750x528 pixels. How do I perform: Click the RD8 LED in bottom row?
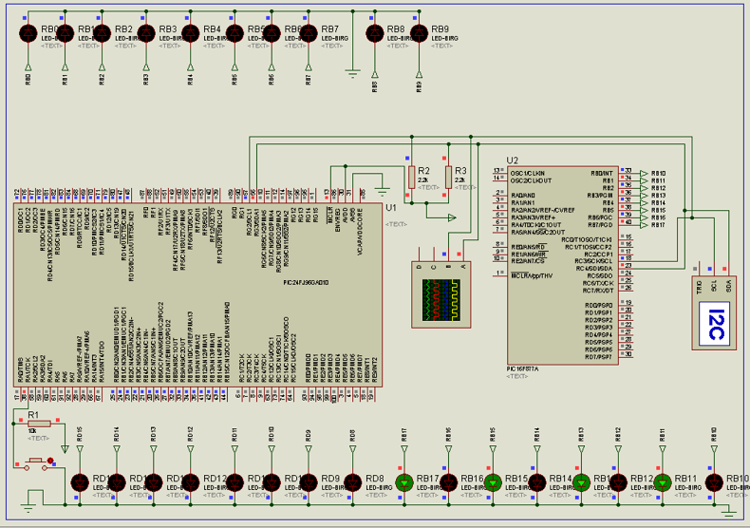click(x=353, y=482)
